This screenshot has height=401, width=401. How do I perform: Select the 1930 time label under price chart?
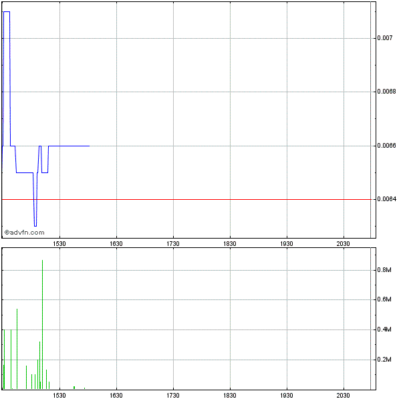(x=287, y=244)
